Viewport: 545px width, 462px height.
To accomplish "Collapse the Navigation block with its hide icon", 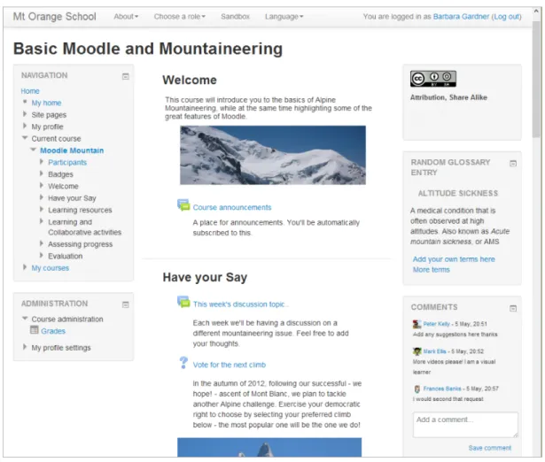I will pos(126,76).
